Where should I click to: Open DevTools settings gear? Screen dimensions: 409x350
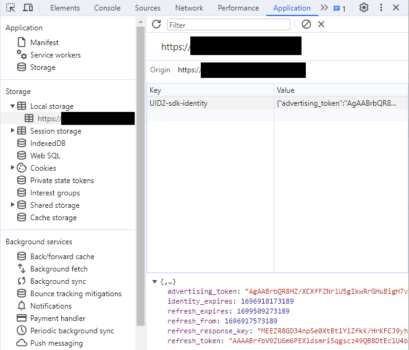(364, 8)
